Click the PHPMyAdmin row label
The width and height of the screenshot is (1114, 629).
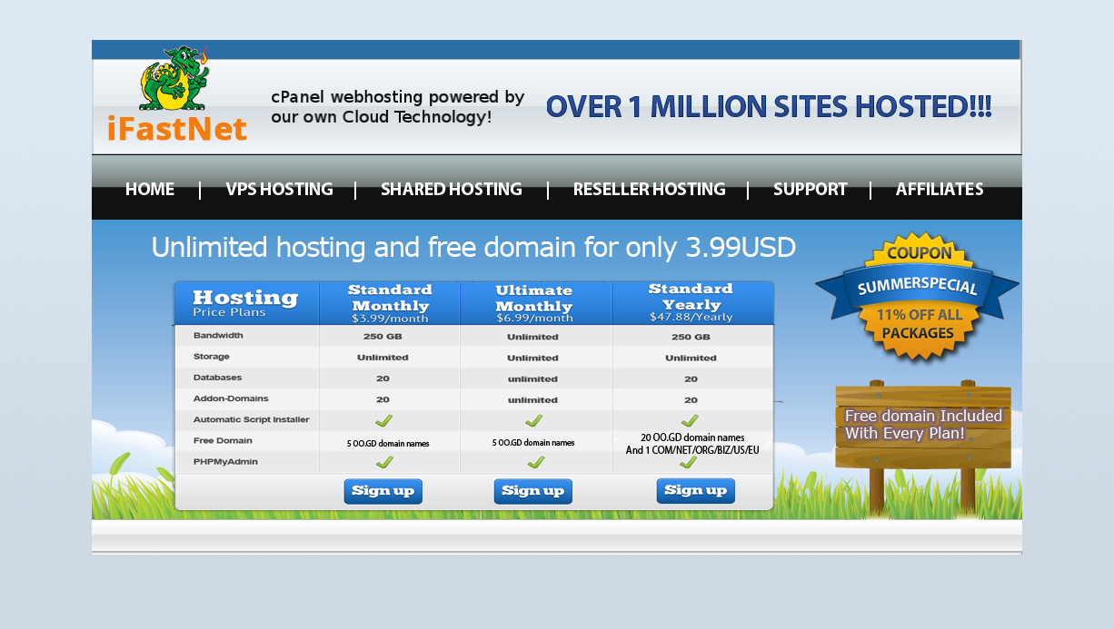(225, 461)
